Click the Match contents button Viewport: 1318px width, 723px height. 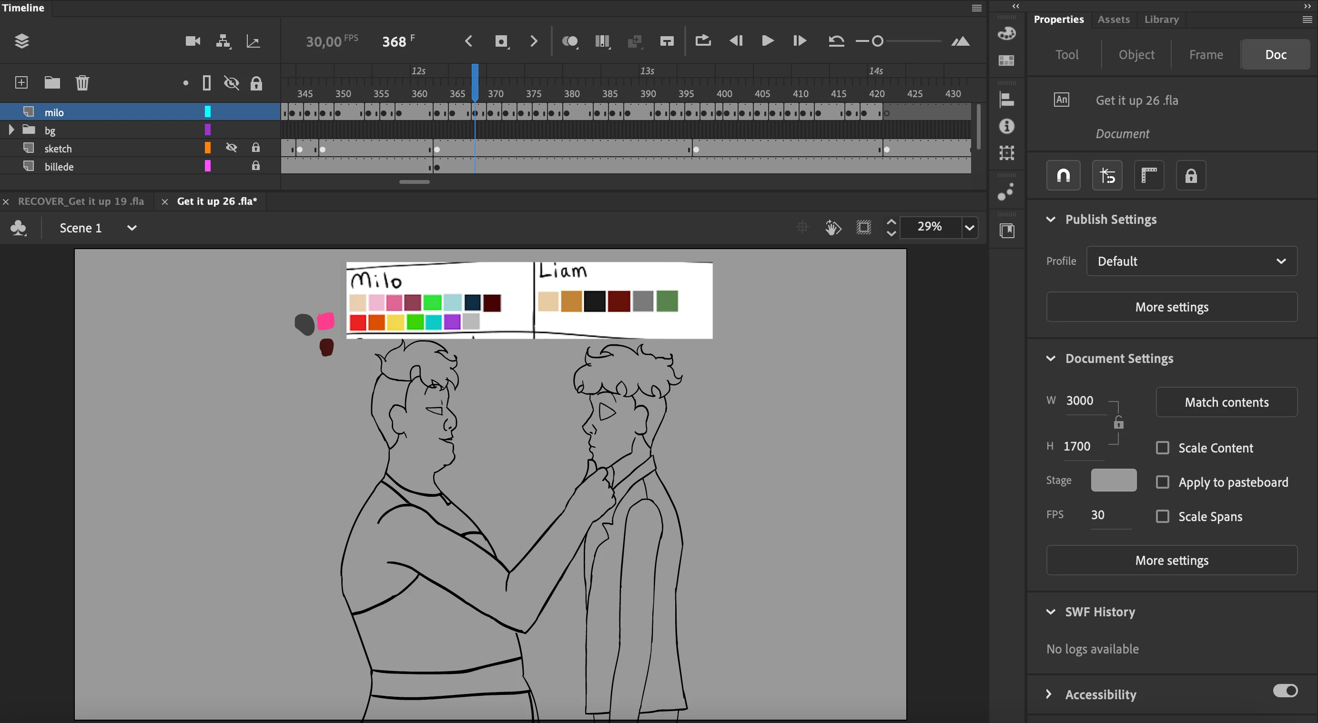tap(1226, 402)
